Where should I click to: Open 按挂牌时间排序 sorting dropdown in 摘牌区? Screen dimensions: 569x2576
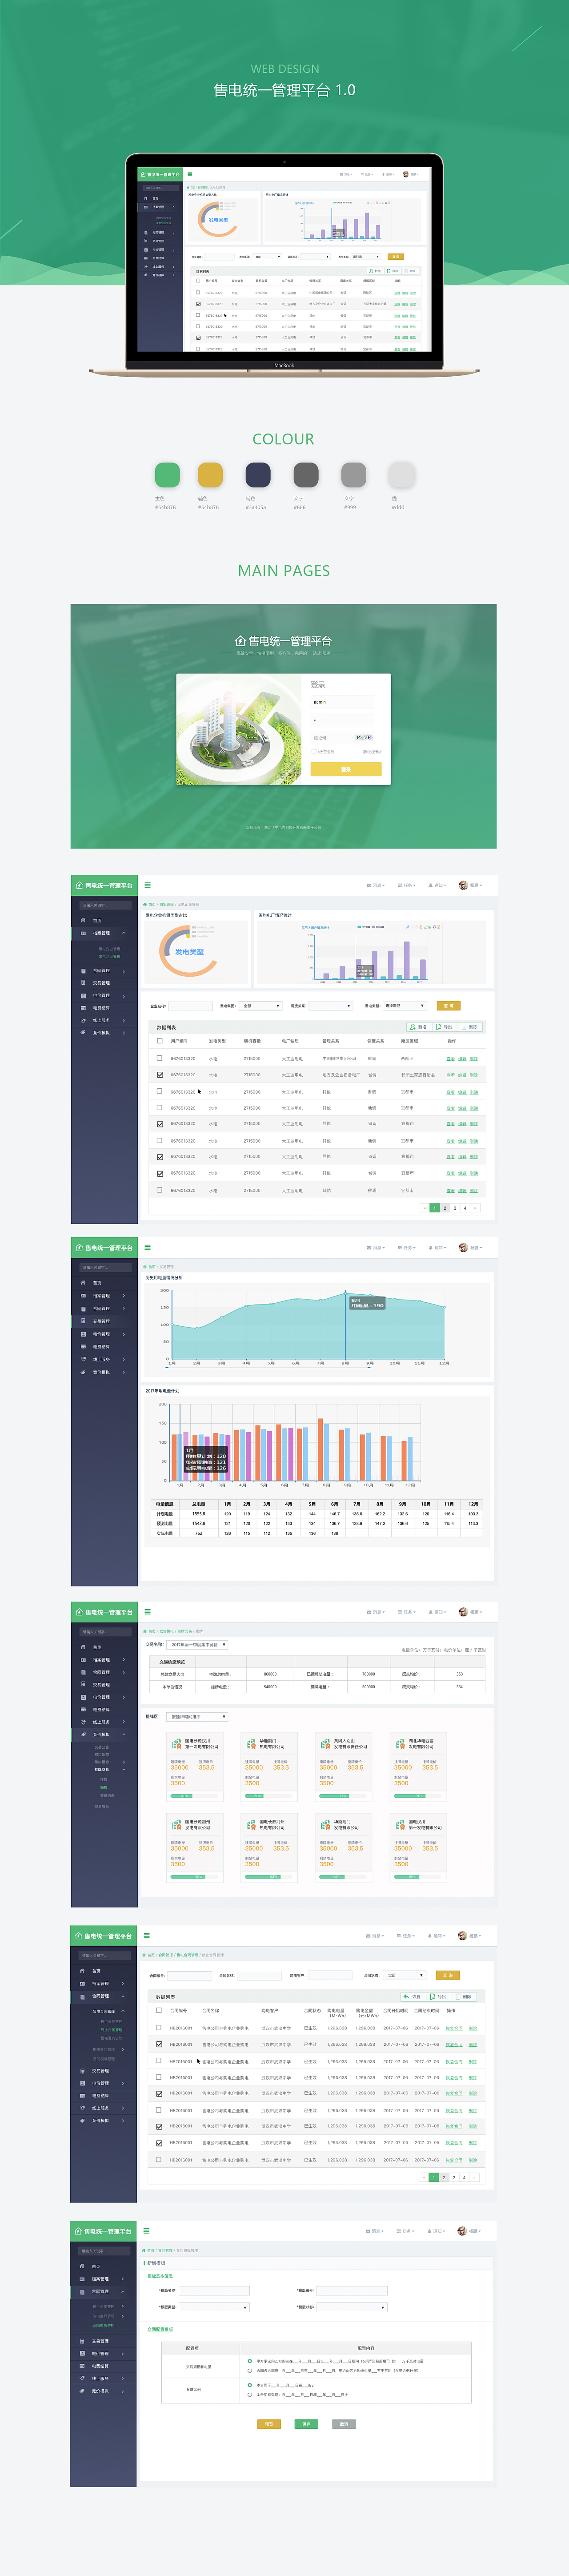coord(198,1717)
